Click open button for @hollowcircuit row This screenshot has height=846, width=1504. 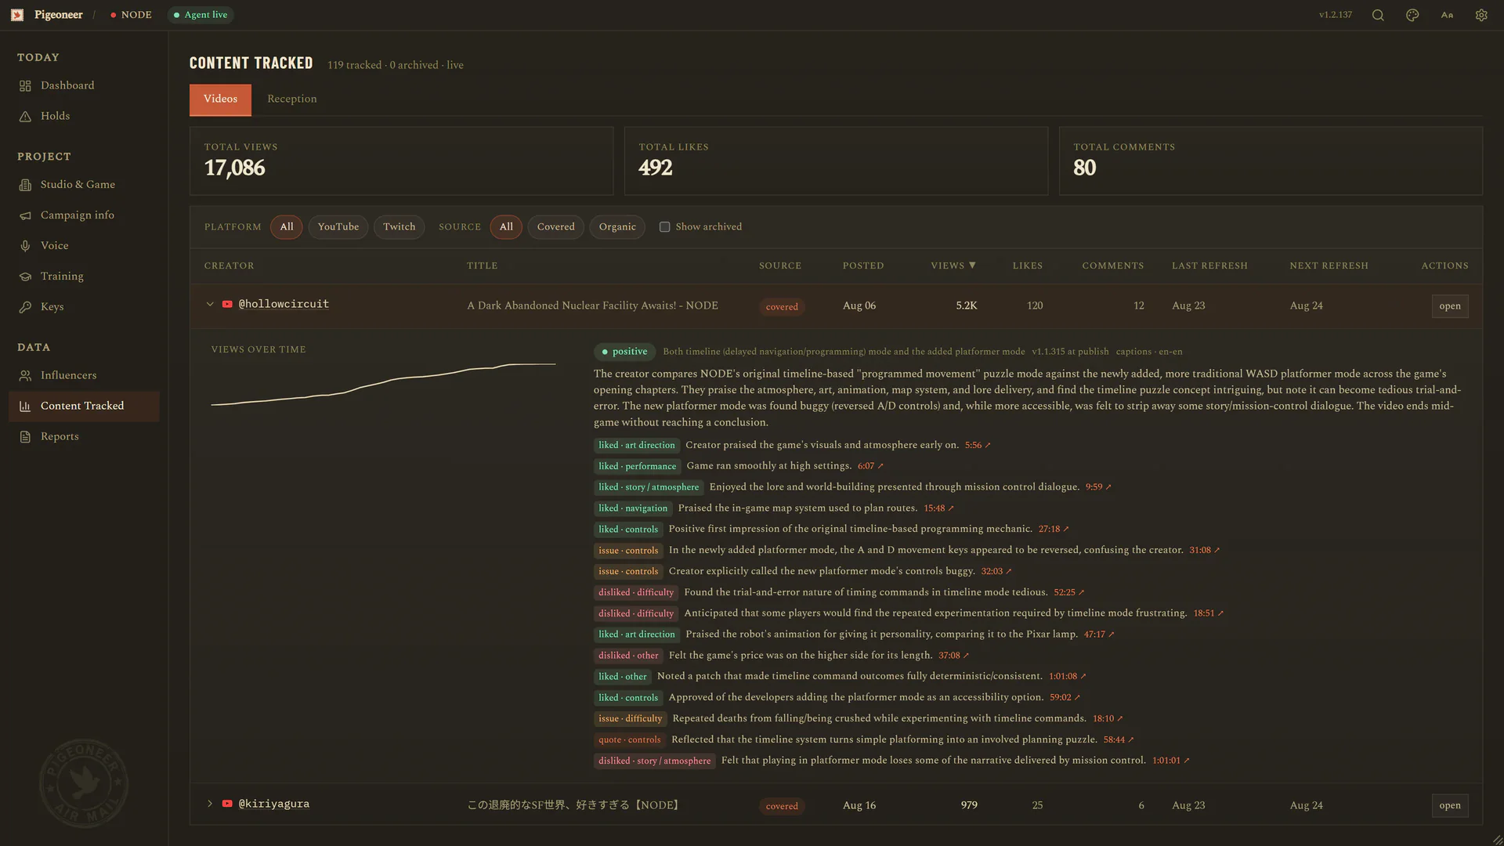coord(1450,306)
